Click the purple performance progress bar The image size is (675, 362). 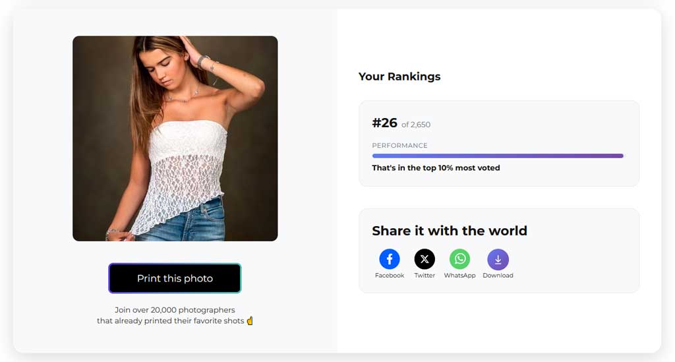click(x=497, y=156)
